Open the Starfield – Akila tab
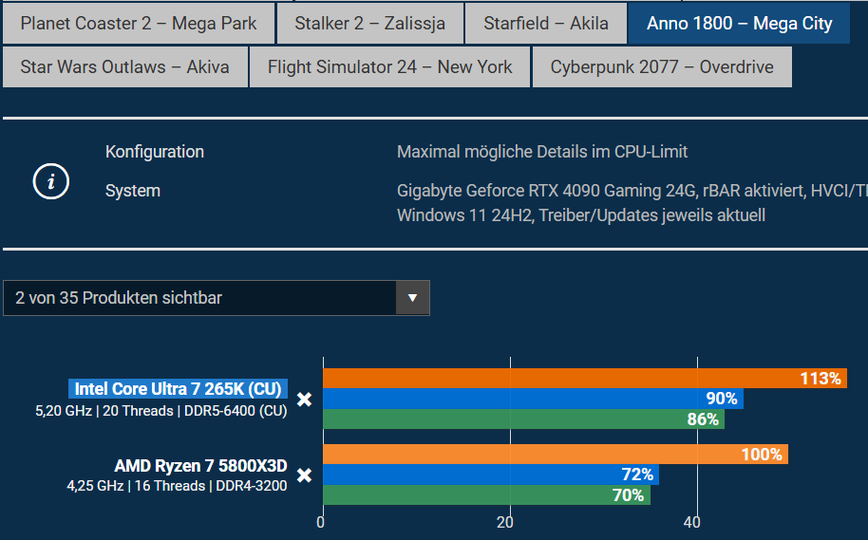The width and height of the screenshot is (868, 540). click(546, 23)
